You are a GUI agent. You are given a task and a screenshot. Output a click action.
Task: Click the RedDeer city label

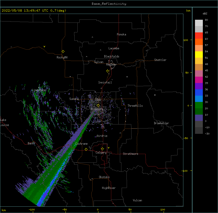(x=111, y=65)
